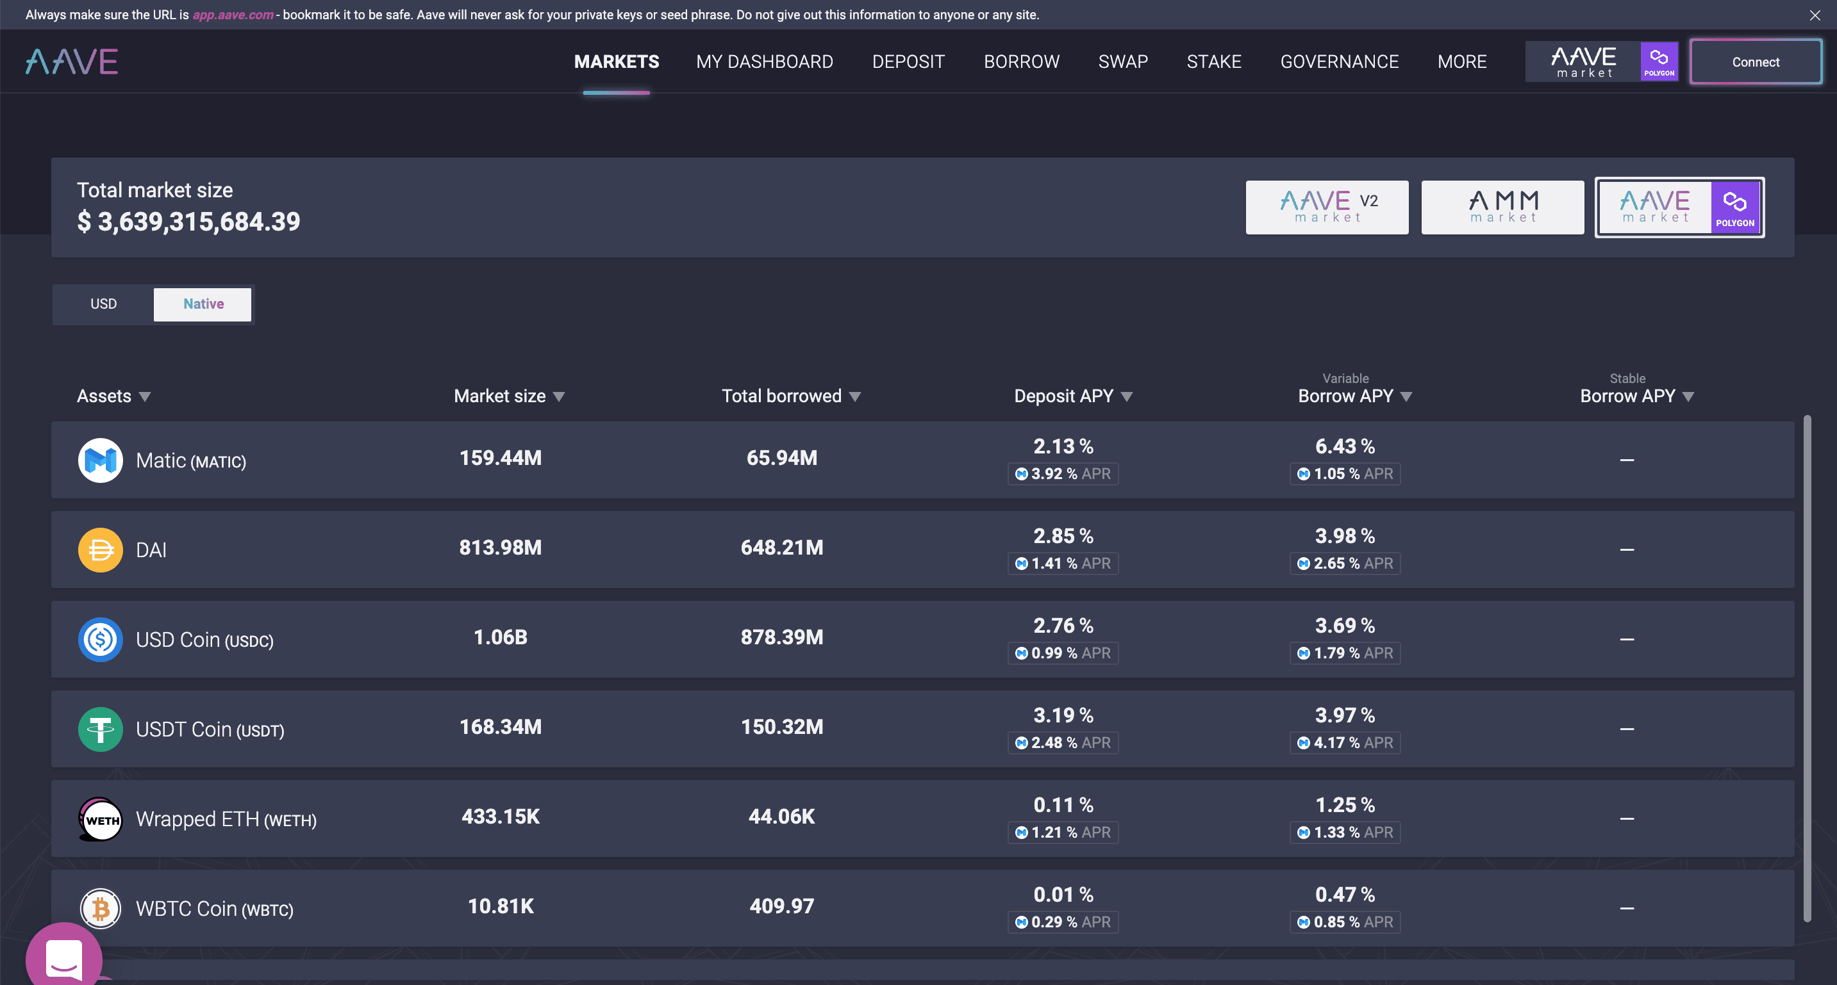Click the Aave logo in header

point(72,62)
